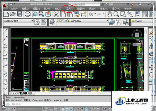Click the yellow WINDOW layer color swatch
The height and width of the screenshot is (111, 156).
[69, 21]
